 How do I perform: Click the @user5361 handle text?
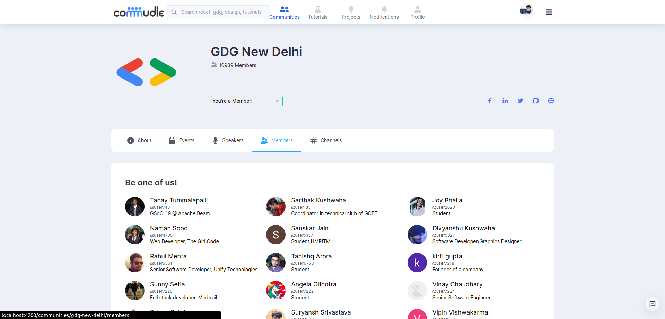(161, 263)
